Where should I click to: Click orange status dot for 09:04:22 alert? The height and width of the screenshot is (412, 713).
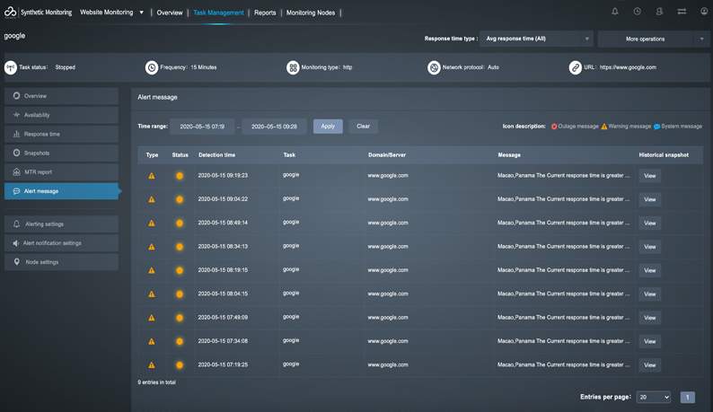[x=180, y=199]
